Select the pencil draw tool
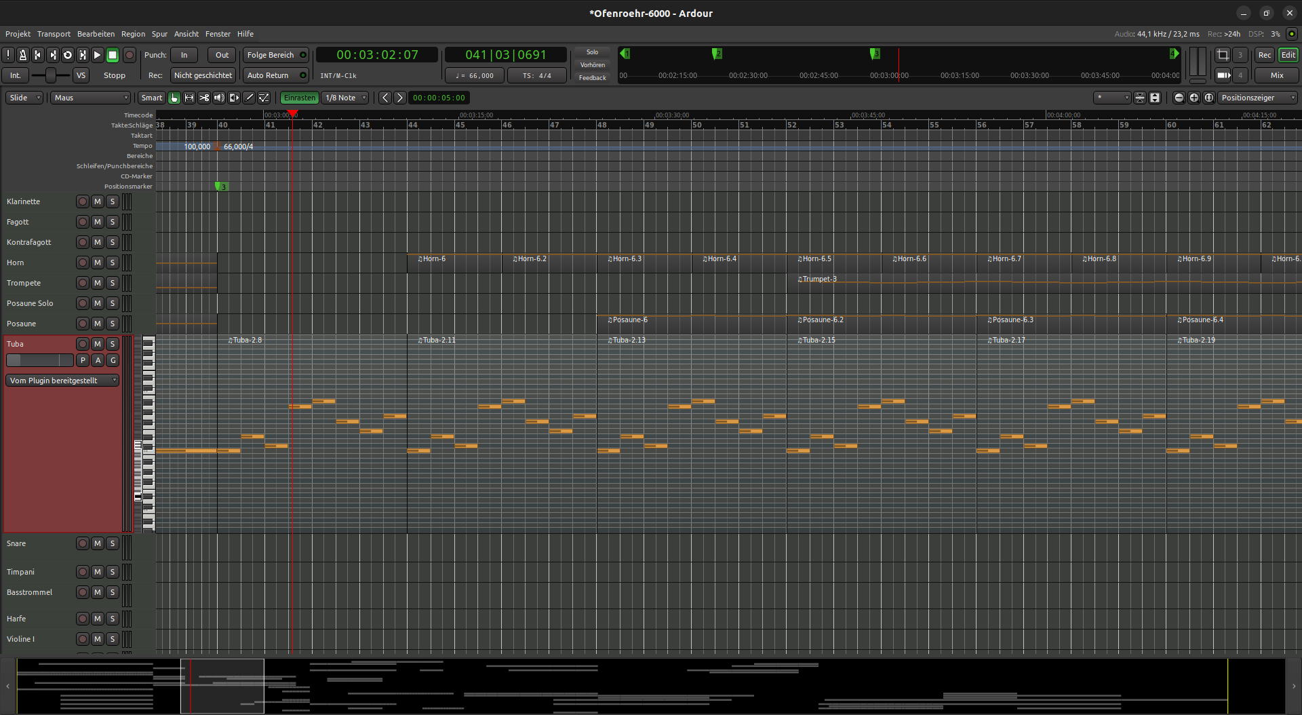The width and height of the screenshot is (1302, 715). tap(249, 98)
